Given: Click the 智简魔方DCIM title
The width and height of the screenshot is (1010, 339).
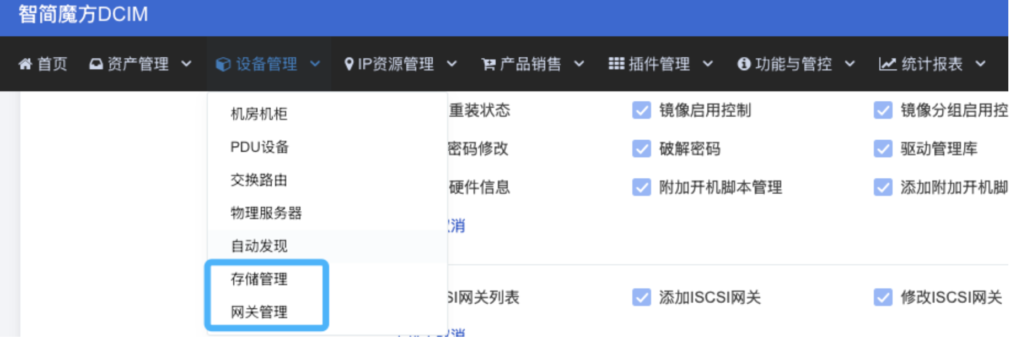Looking at the screenshot, I should pos(83,14).
